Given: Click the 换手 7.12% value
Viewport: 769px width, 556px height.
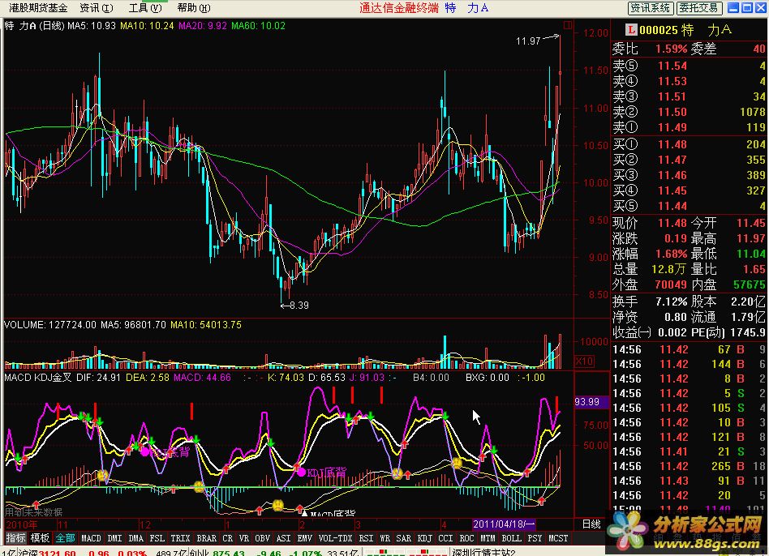Looking at the screenshot, I should point(672,302).
